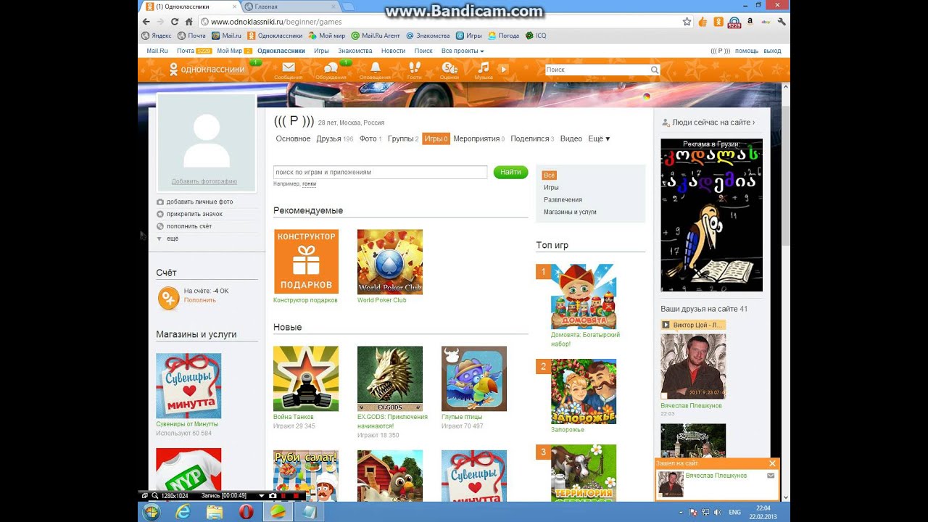This screenshot has width=928, height=522.
Task: Bookmark this page with the star icon
Action: coord(687,22)
